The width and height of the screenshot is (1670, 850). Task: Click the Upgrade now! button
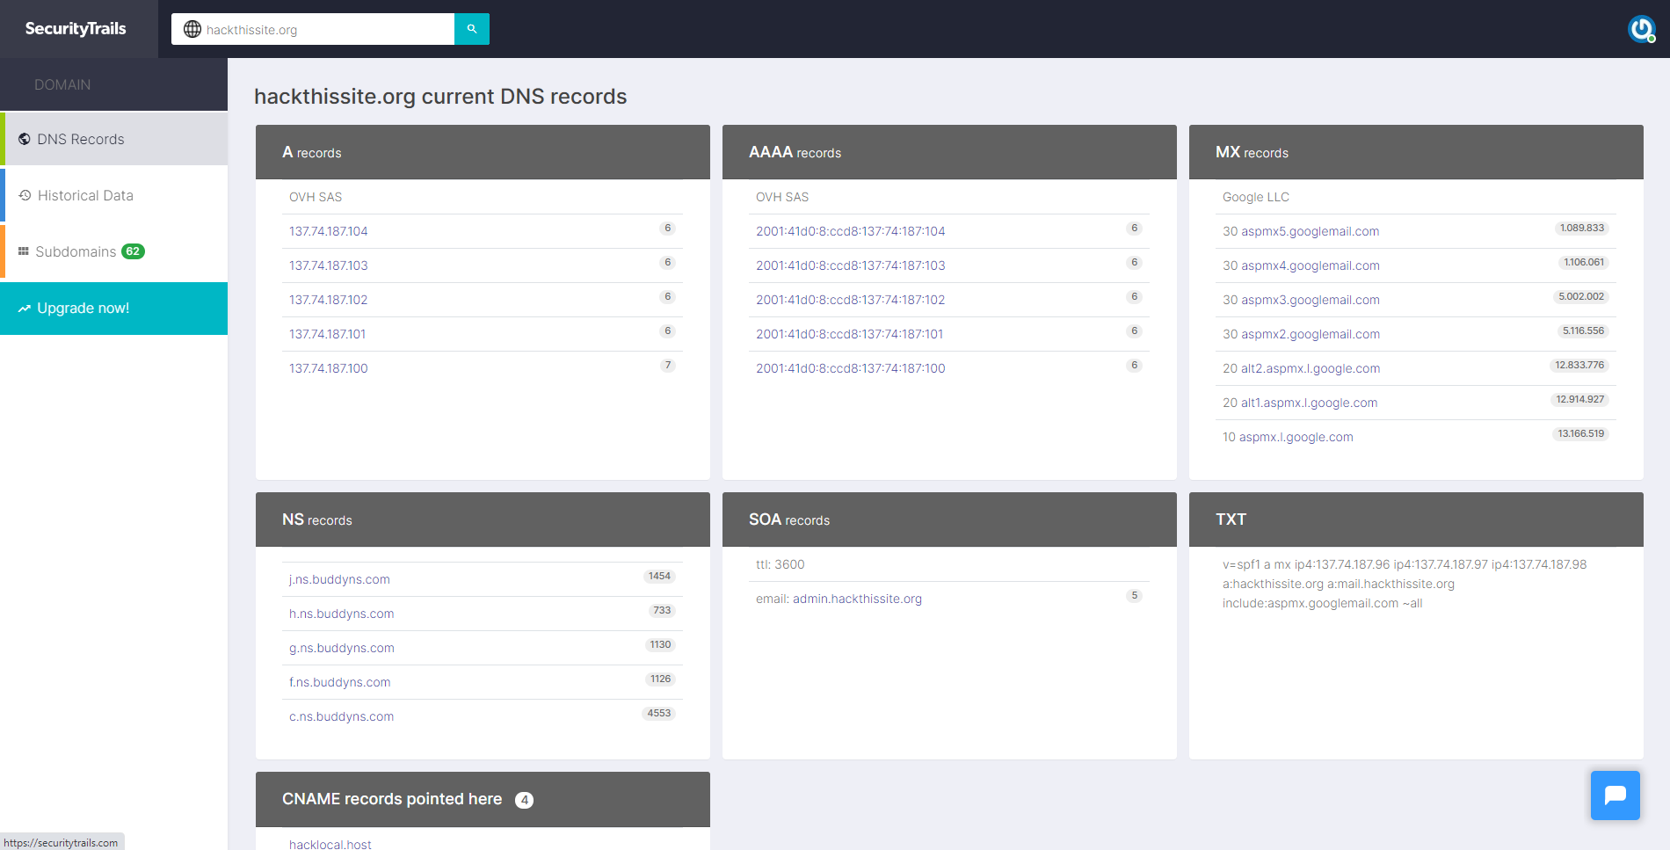[x=114, y=309]
